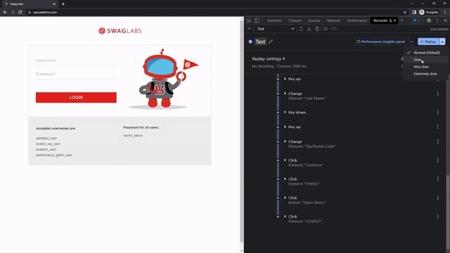Open the Chrome three-dot menu
Viewport: 450px width, 253px height.
tap(445, 13)
